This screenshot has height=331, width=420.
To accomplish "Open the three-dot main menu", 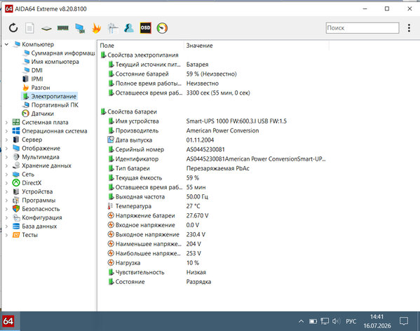I will [409, 28].
